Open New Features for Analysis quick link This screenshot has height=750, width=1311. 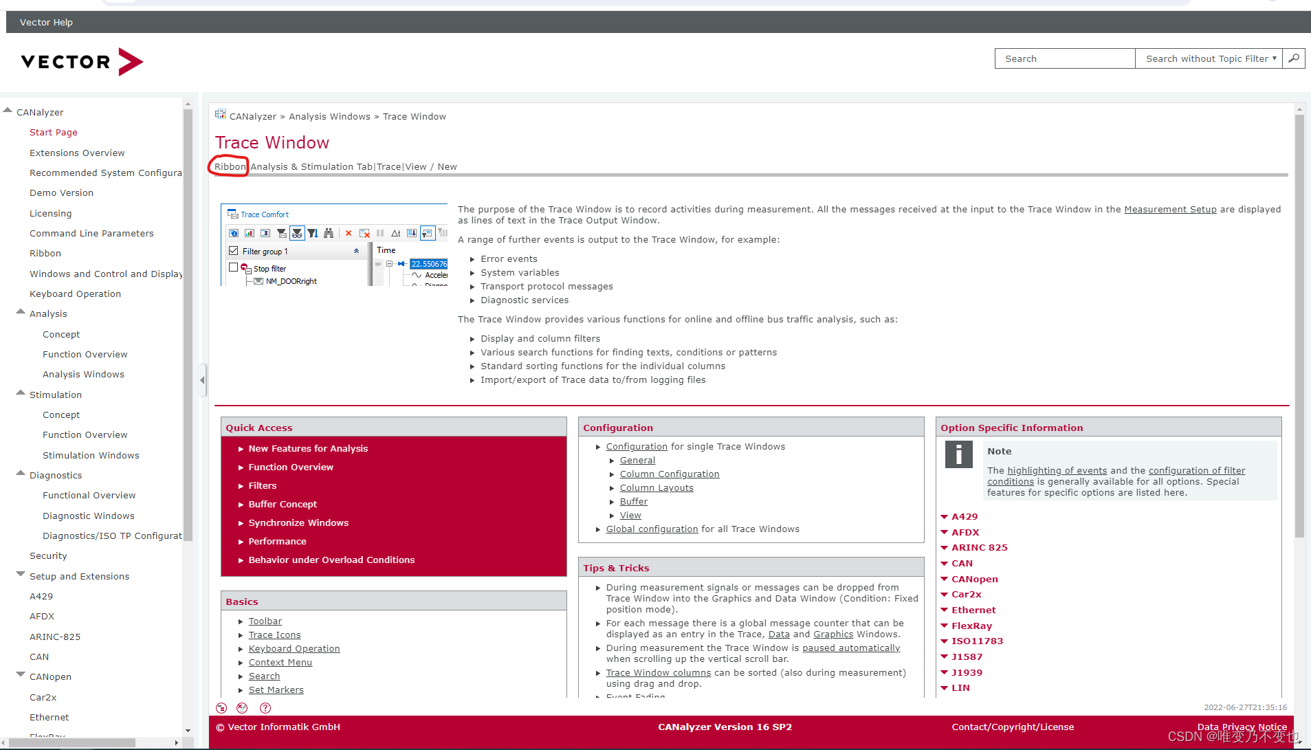(x=308, y=448)
